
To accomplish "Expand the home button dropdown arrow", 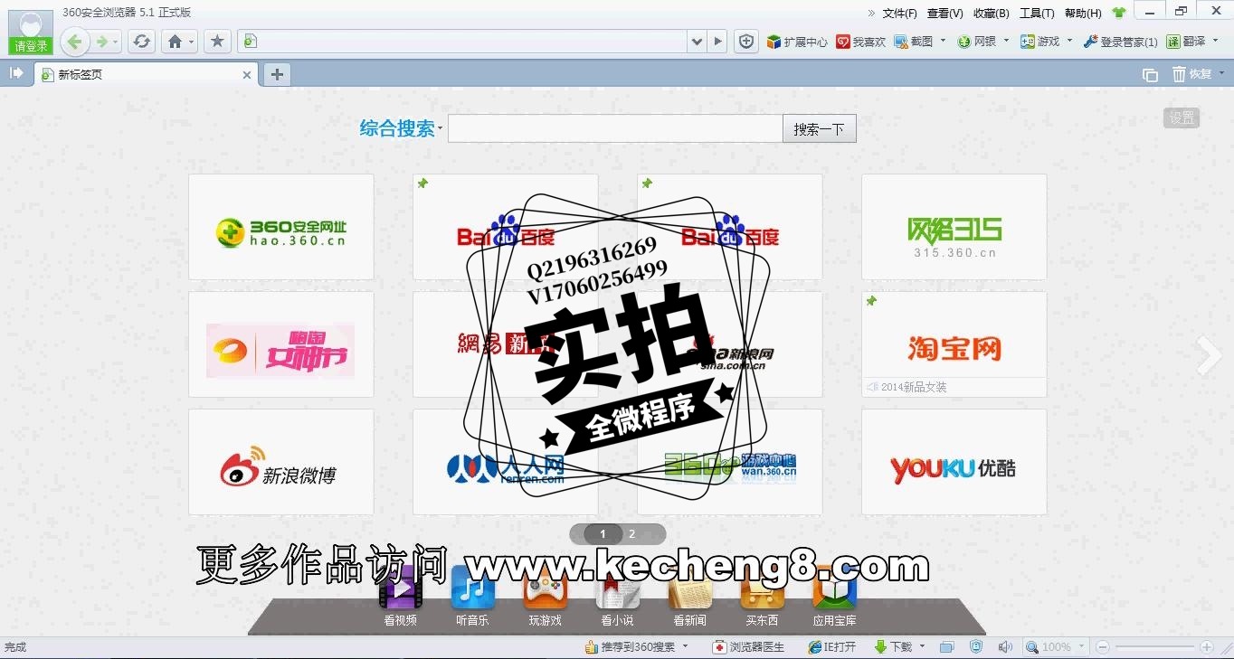I will coord(191,42).
